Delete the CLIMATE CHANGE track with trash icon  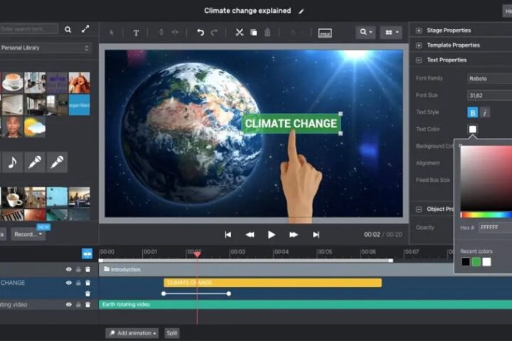[88, 283]
